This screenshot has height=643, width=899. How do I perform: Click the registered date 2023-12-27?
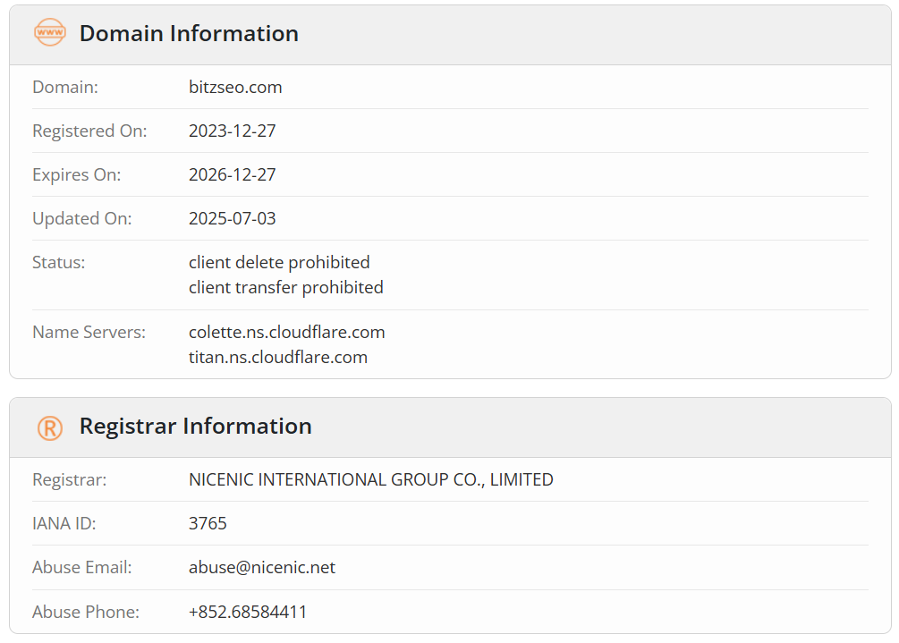233,131
